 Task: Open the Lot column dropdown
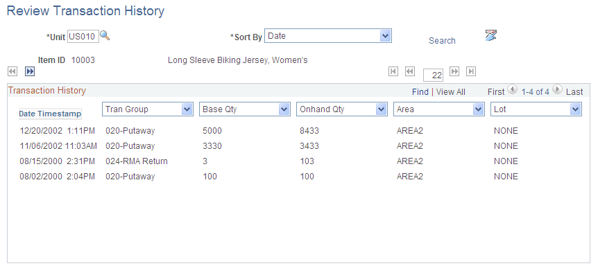536,109
